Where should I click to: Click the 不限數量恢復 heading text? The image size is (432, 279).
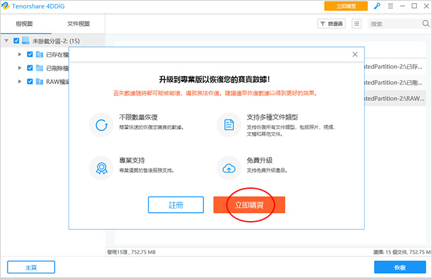pos(138,117)
